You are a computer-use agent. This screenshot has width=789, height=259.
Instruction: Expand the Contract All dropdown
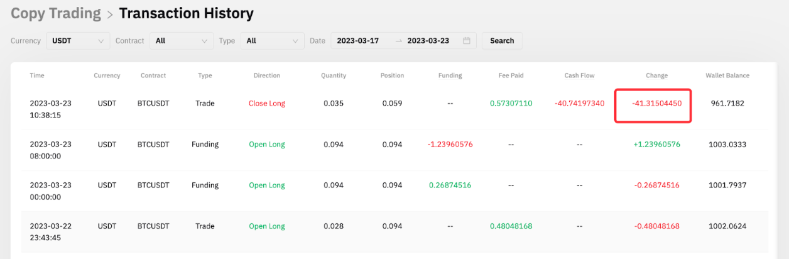(x=181, y=41)
